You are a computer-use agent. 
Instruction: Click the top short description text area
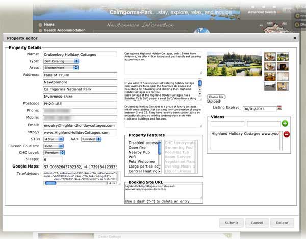click(x=163, y=62)
